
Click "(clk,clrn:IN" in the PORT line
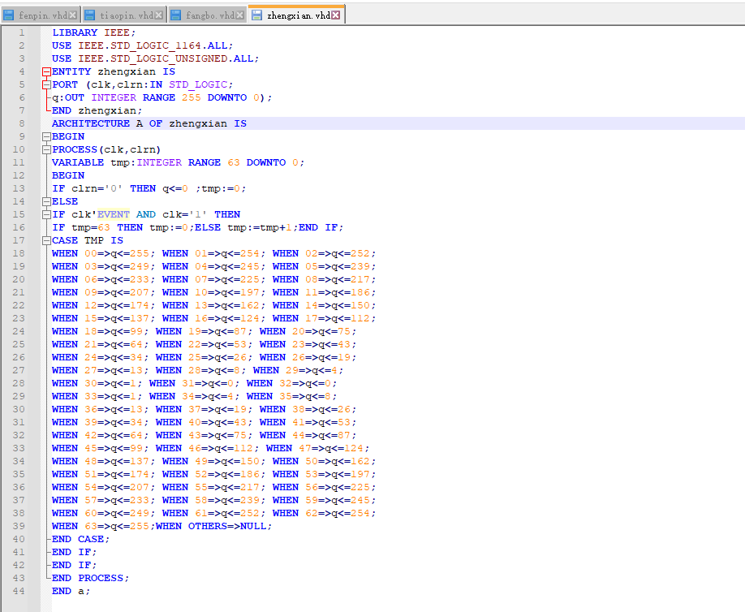coord(124,84)
